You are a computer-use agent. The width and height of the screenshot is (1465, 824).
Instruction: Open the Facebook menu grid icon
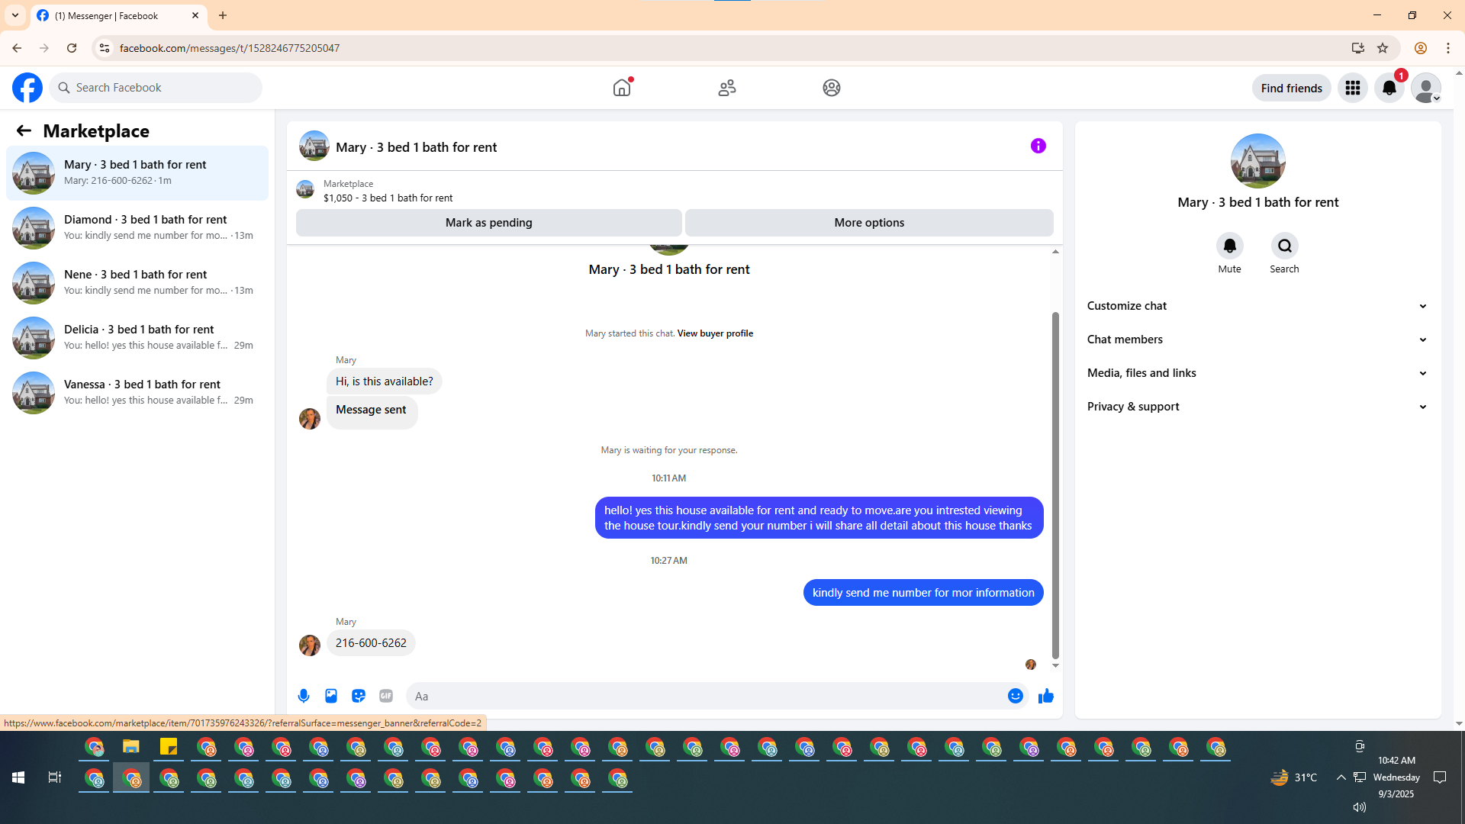1353,88
